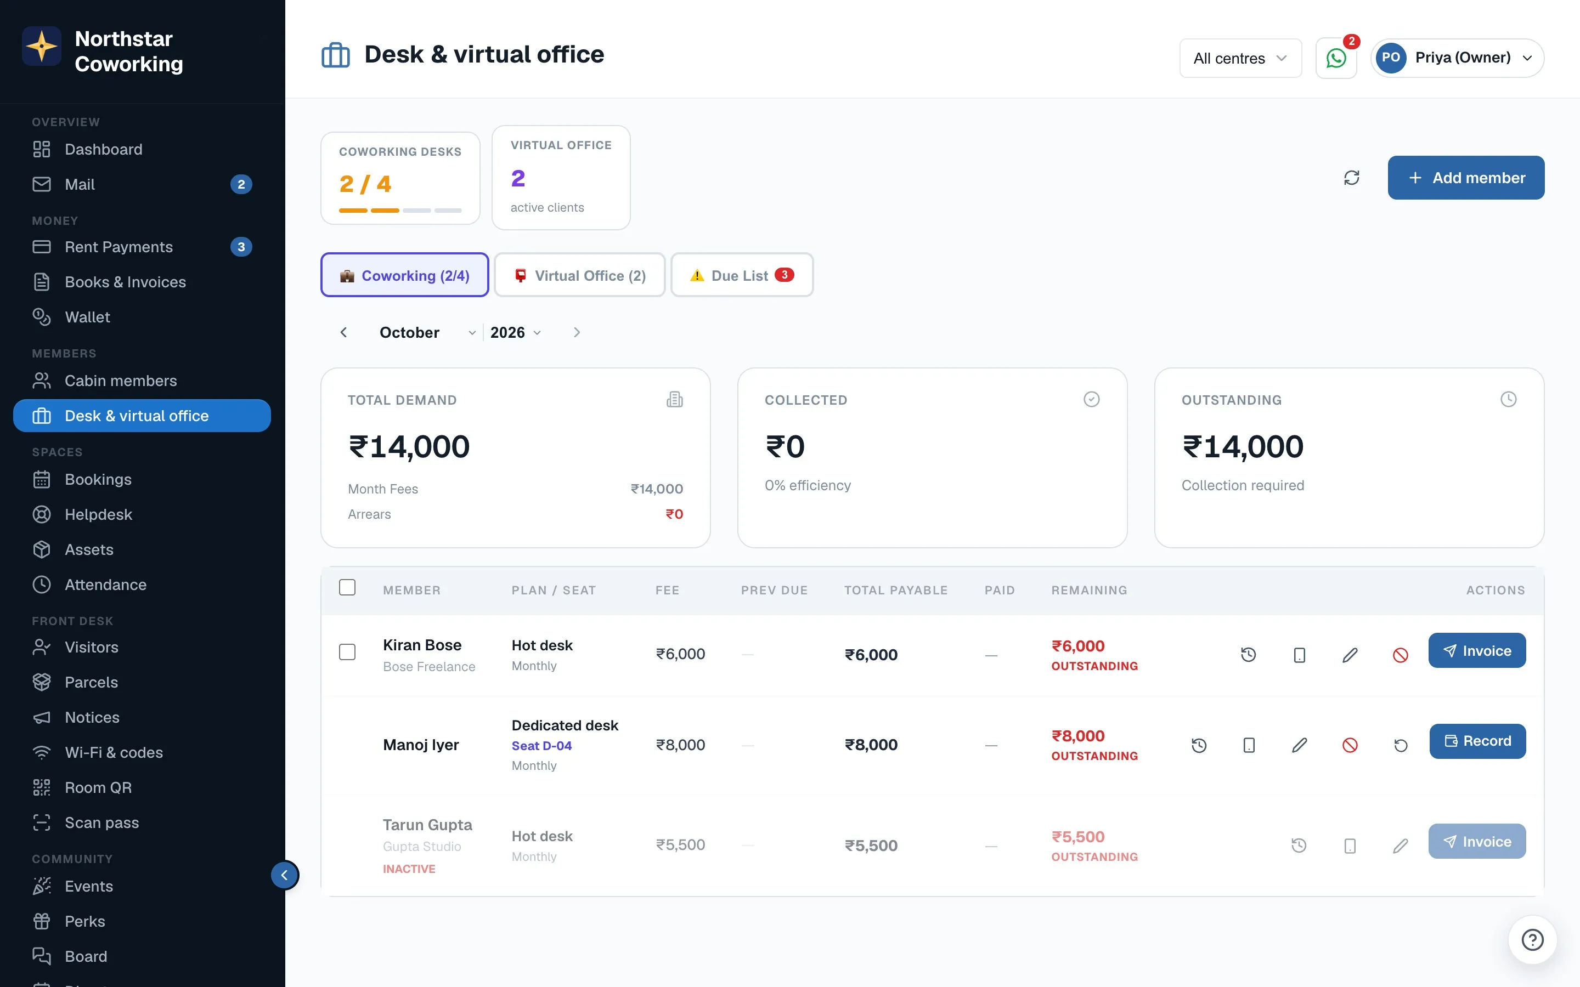
Task: Open the Due List tab
Action: pos(742,275)
